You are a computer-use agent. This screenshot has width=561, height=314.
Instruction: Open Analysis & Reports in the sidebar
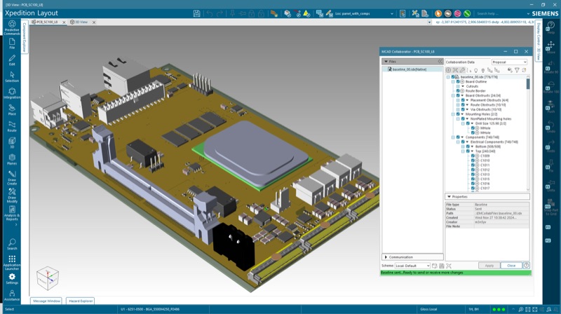coord(12,213)
